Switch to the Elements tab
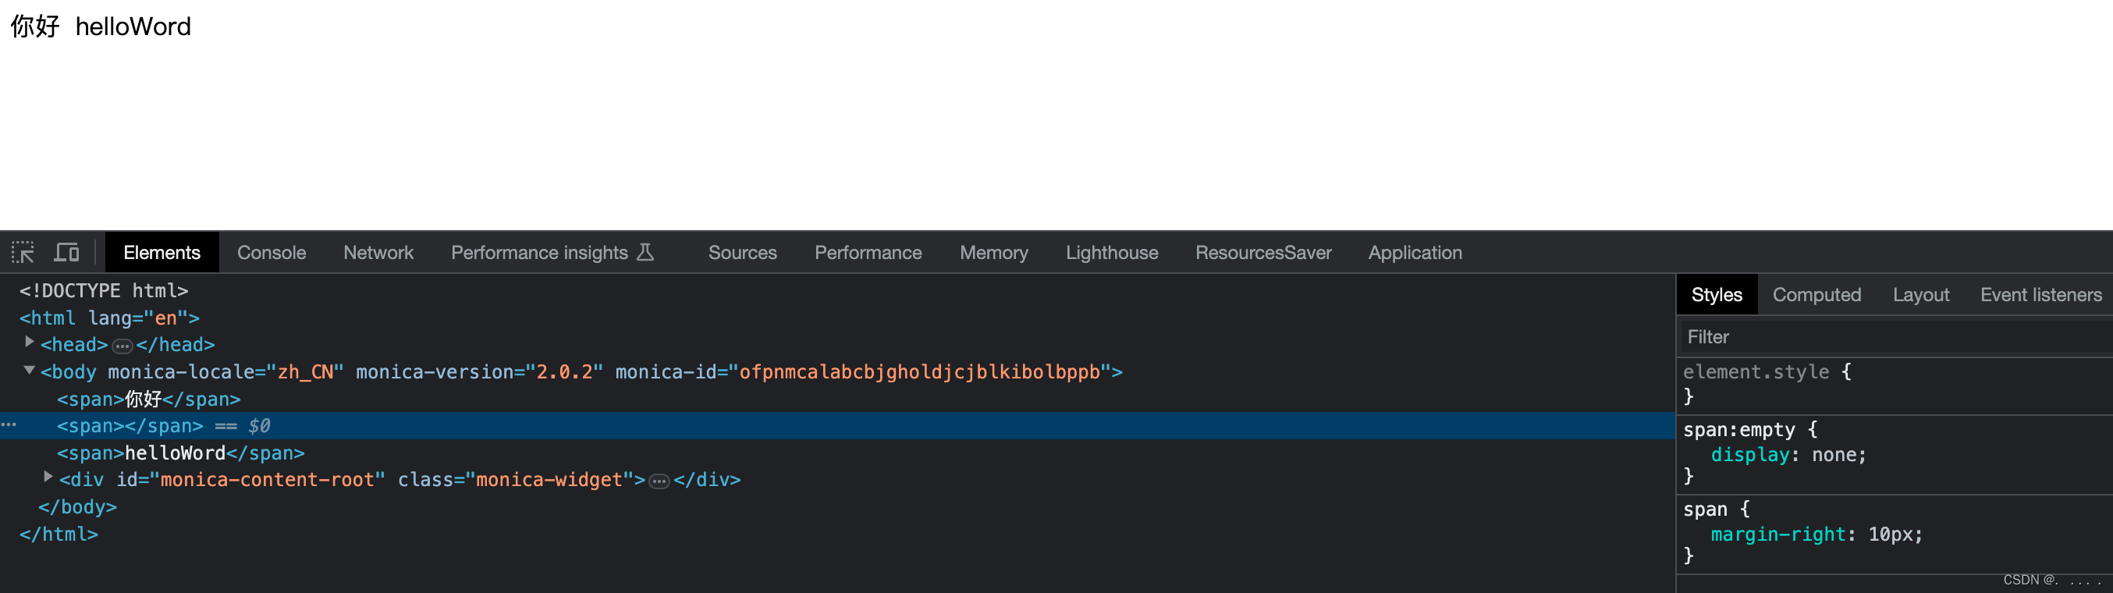Screen dimensions: 2113x593 pyautogui.click(x=162, y=253)
